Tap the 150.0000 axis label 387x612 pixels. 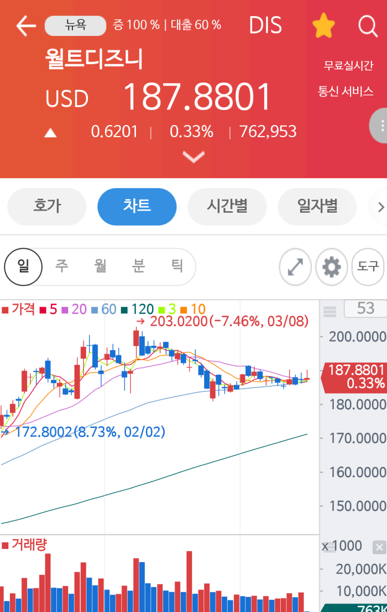point(357,506)
